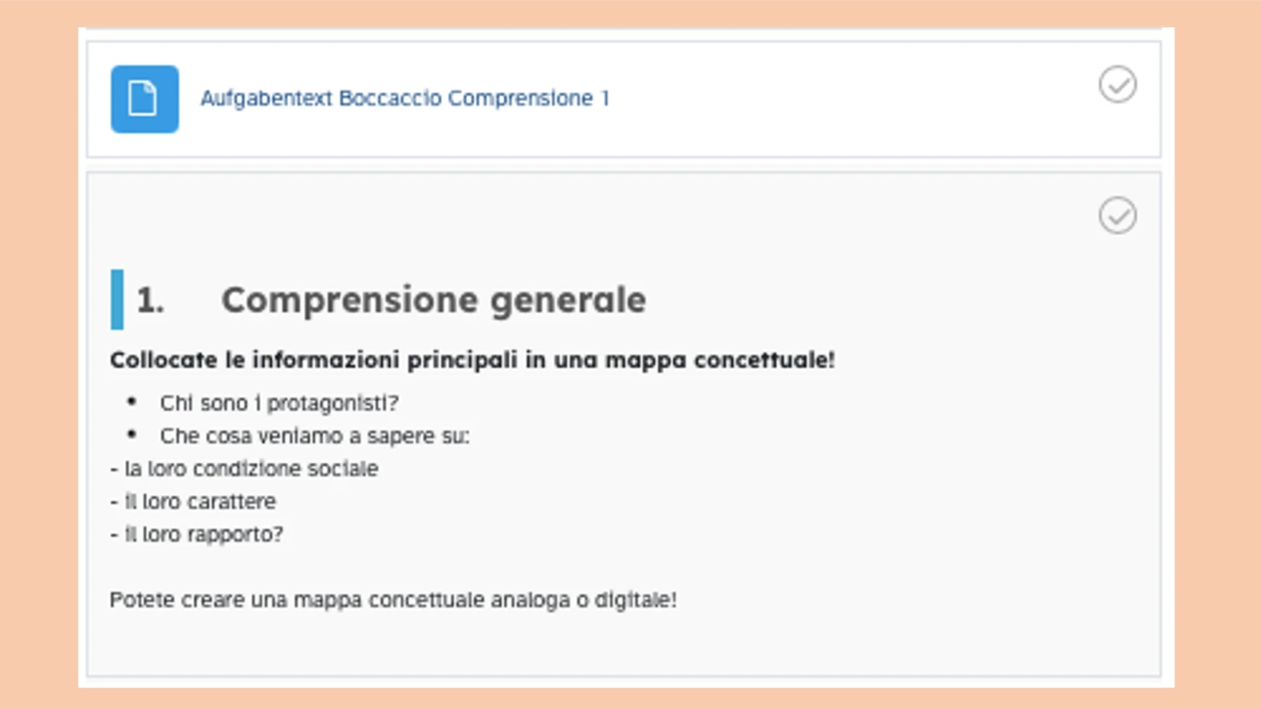
Task: Click bullet dot before "Chi sono i protagonisti?"
Action: coord(132,402)
